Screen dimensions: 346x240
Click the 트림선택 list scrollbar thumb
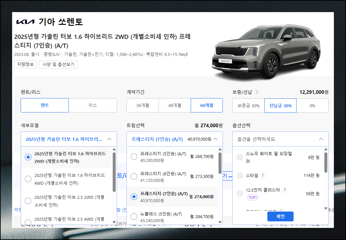pyautogui.click(x=220, y=163)
